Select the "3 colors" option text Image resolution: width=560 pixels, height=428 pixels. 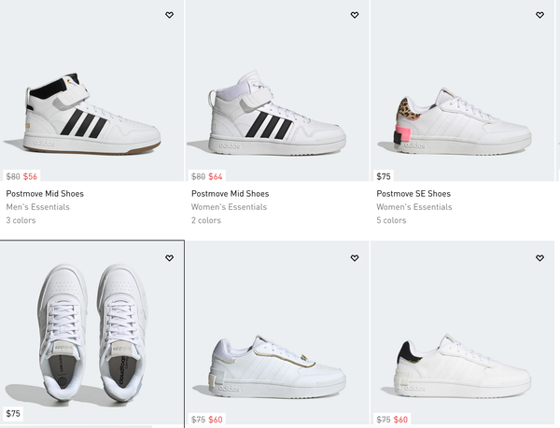21,221
